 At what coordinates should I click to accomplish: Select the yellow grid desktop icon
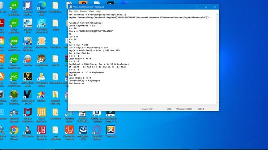tap(41, 112)
